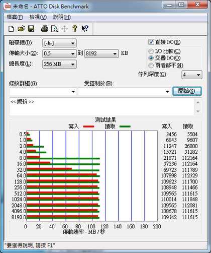The image size is (211, 253).
Task: Click the read value 26800
Action: [191, 146]
